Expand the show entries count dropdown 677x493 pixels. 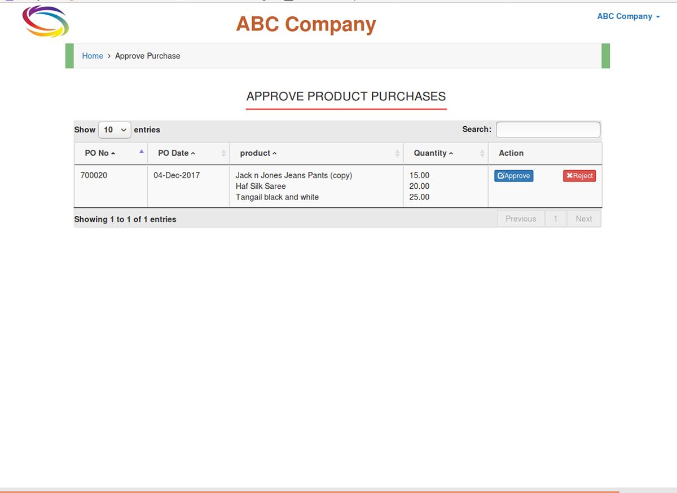coord(115,130)
